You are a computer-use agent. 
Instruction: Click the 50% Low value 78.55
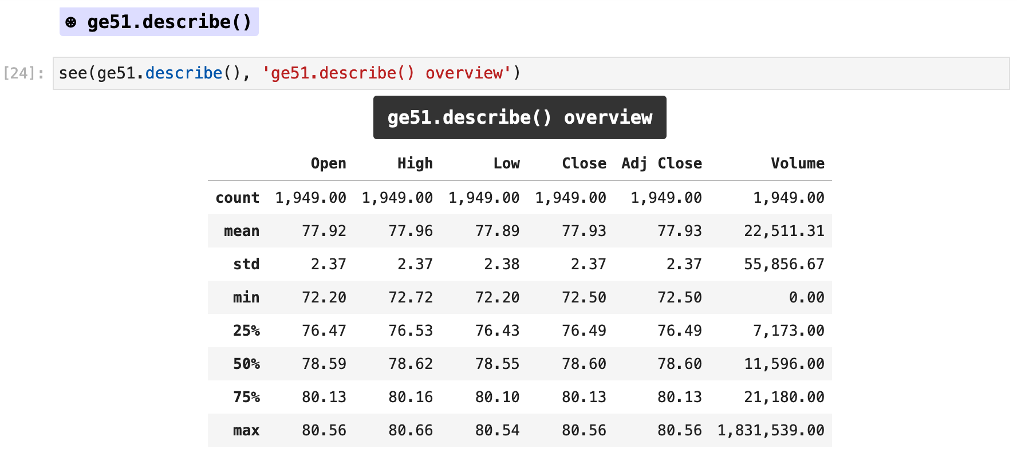click(x=498, y=364)
